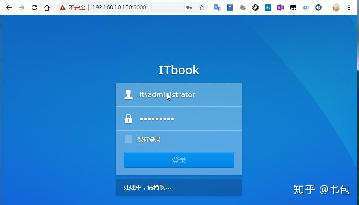359x205 pixels.
Task: Open the Chrome profile avatar
Action: tap(336, 7)
